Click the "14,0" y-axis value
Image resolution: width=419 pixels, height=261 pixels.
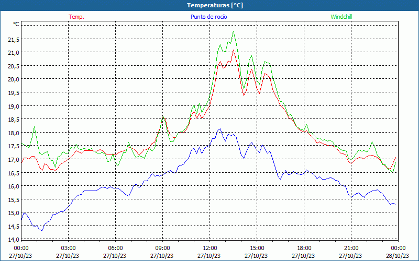pyautogui.click(x=14, y=240)
